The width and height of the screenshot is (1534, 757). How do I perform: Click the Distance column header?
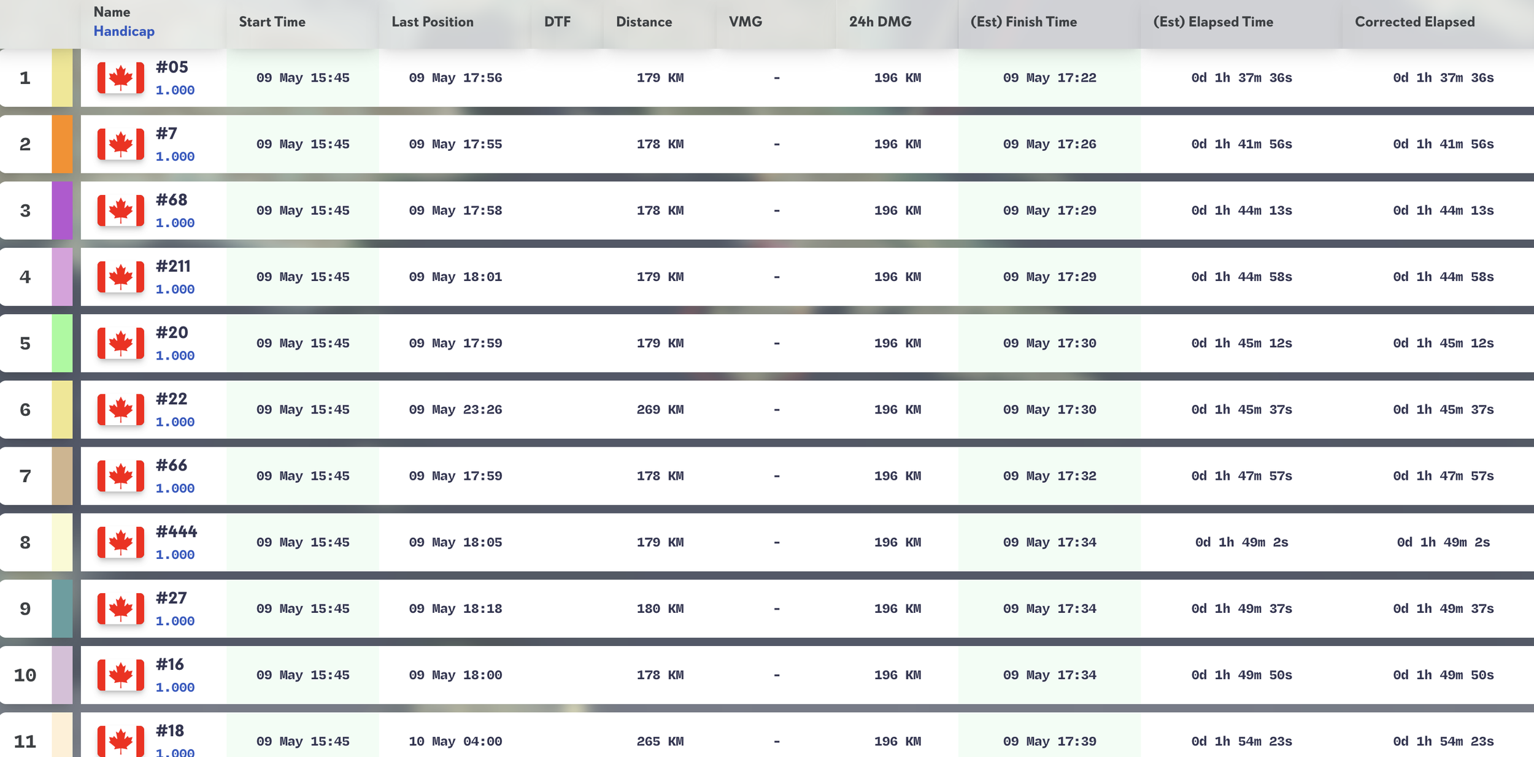(x=644, y=22)
